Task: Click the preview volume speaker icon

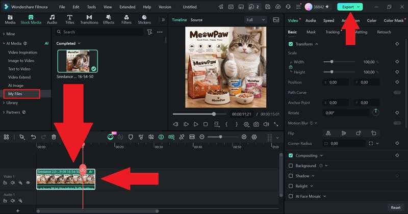Action: (266, 124)
